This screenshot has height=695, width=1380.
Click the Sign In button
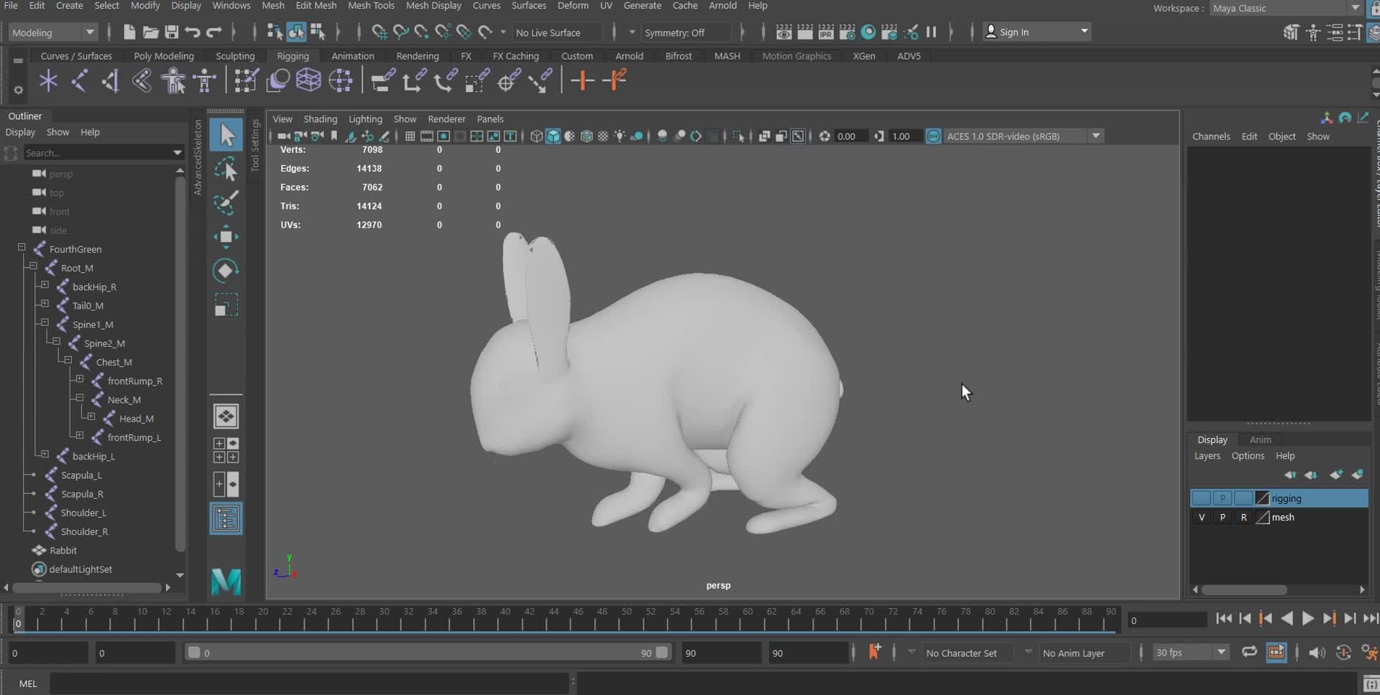(x=1036, y=32)
